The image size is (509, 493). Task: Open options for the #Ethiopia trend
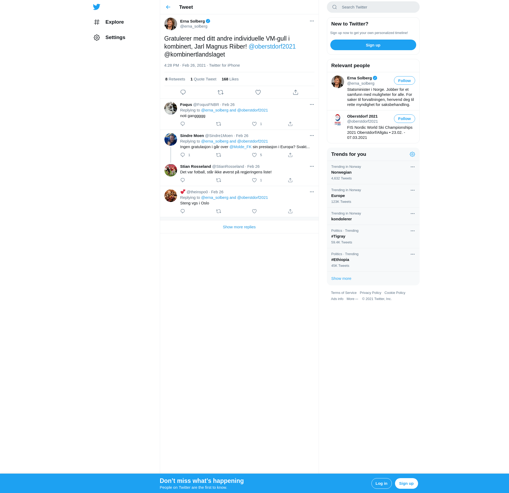click(x=413, y=254)
